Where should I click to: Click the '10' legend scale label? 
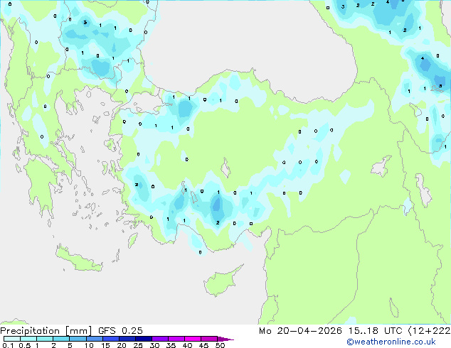pyautogui.click(x=89, y=345)
